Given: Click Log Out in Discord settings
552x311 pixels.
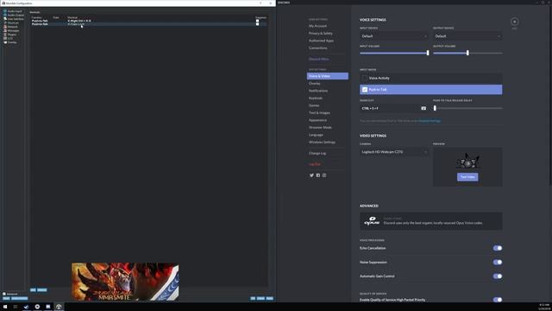Looking at the screenshot, I should [x=314, y=164].
